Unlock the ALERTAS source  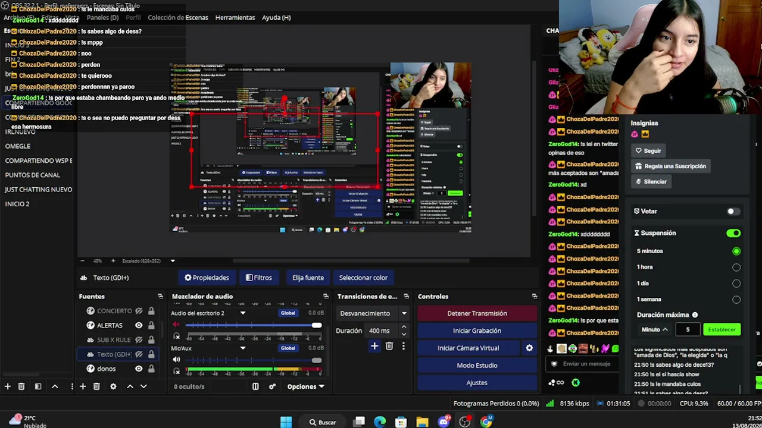click(x=151, y=325)
